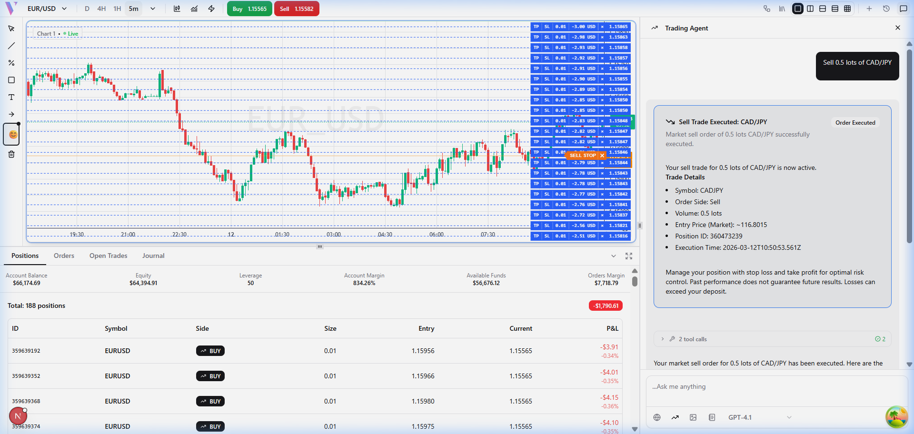The height and width of the screenshot is (434, 914).
Task: Click the green Buy 1.15565 button
Action: pyautogui.click(x=249, y=9)
